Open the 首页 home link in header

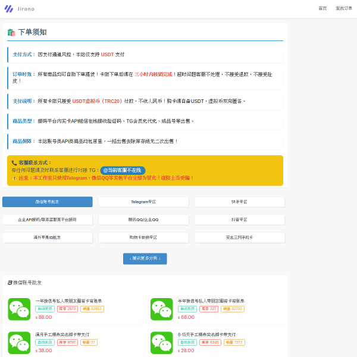click(322, 8)
